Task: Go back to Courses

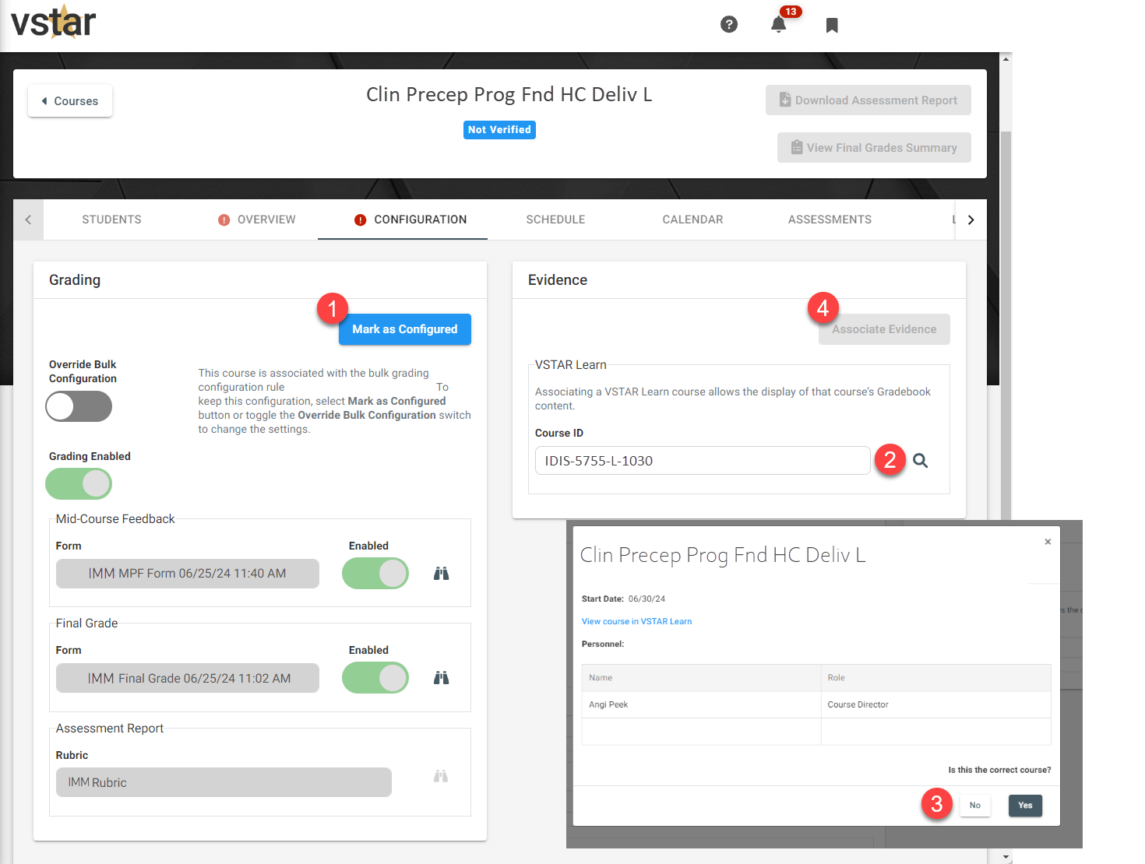Action: 70,101
